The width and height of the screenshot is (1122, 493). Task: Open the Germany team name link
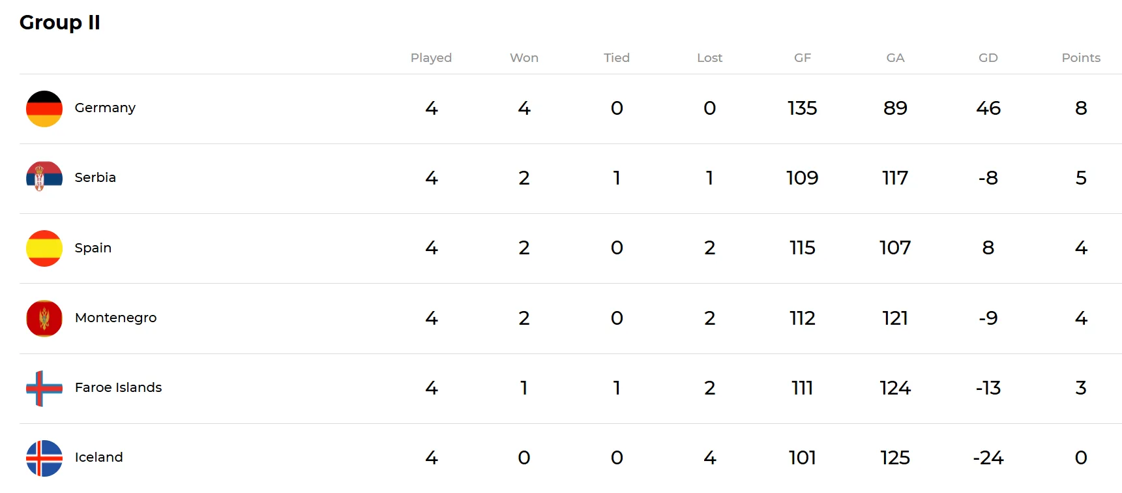pos(105,108)
